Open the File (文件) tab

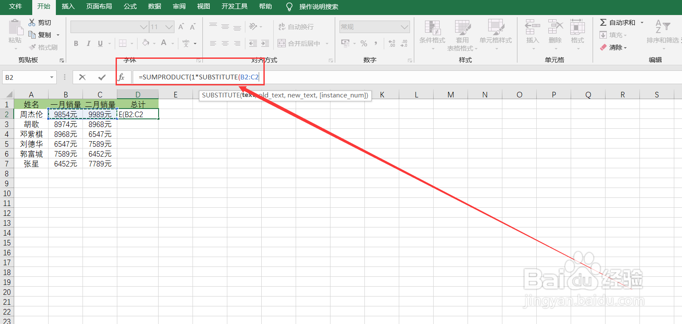click(15, 6)
